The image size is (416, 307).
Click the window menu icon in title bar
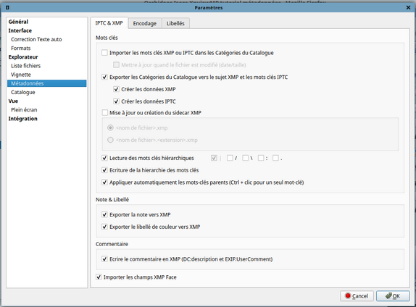click(7, 8)
